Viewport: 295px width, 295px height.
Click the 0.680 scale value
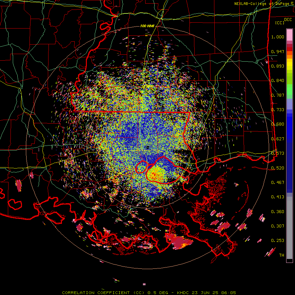[278, 124]
